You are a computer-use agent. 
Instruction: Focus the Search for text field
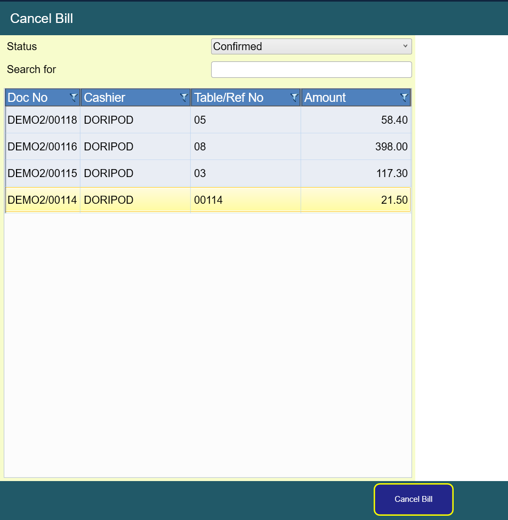click(311, 69)
